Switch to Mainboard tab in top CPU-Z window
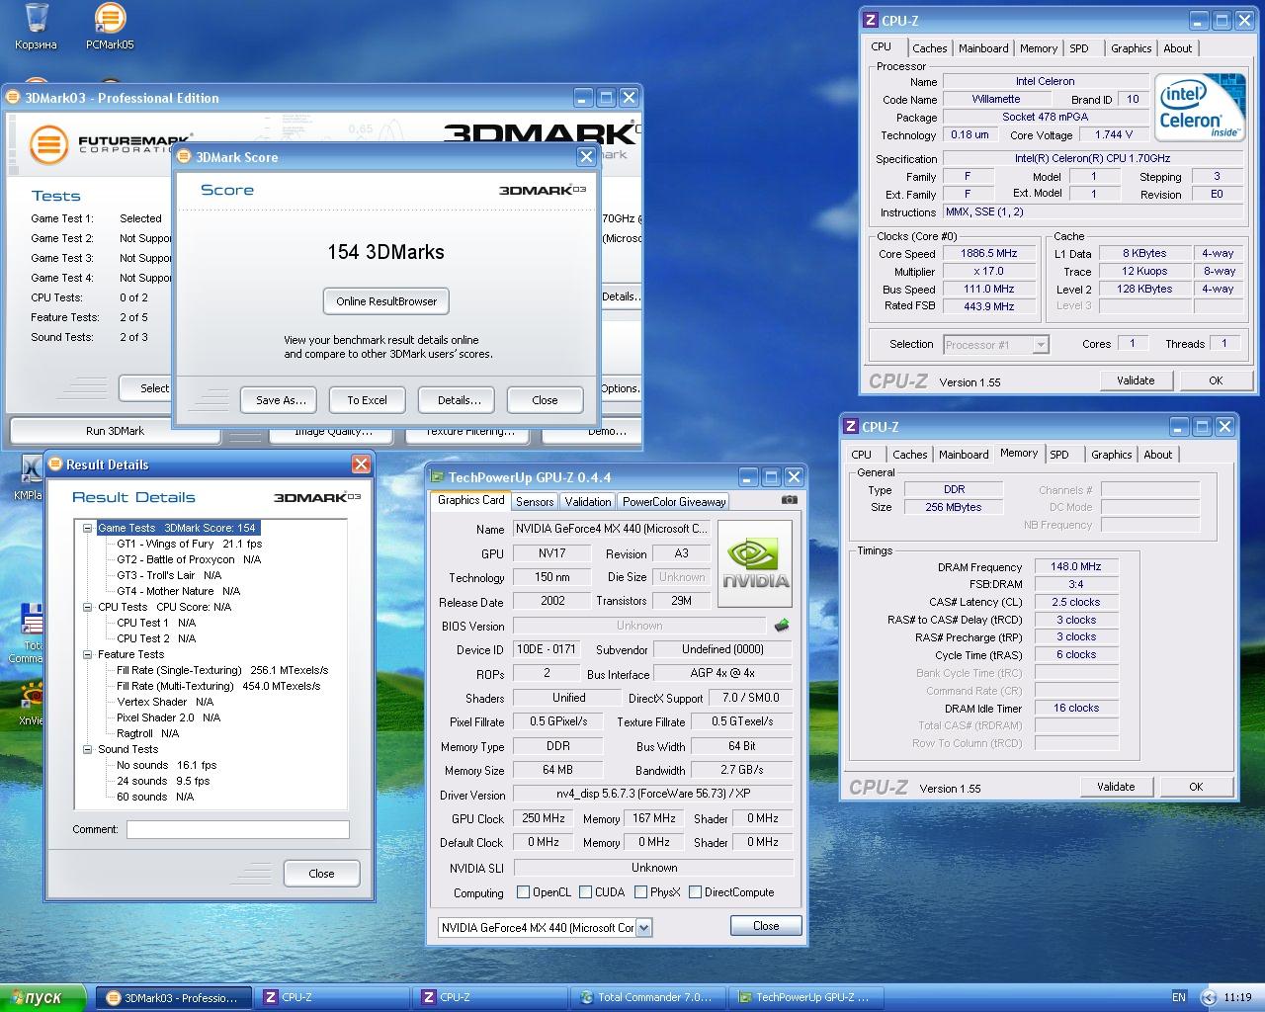Viewport: 1265px width, 1012px height. point(983,48)
